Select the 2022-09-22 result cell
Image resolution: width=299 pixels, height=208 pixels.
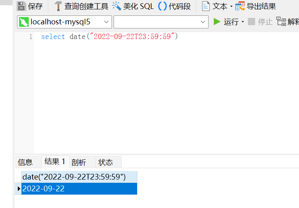pos(79,189)
